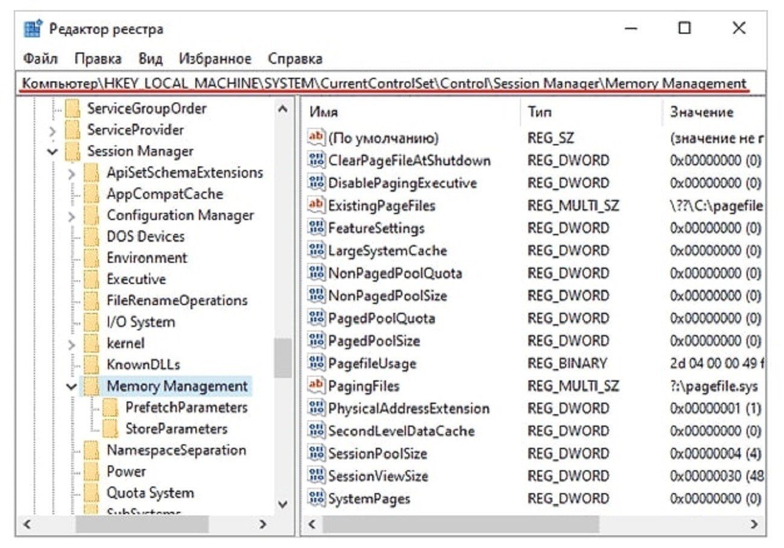Click the StoreParameters folder icon
The height and width of the screenshot is (548, 784).
pyautogui.click(x=110, y=429)
